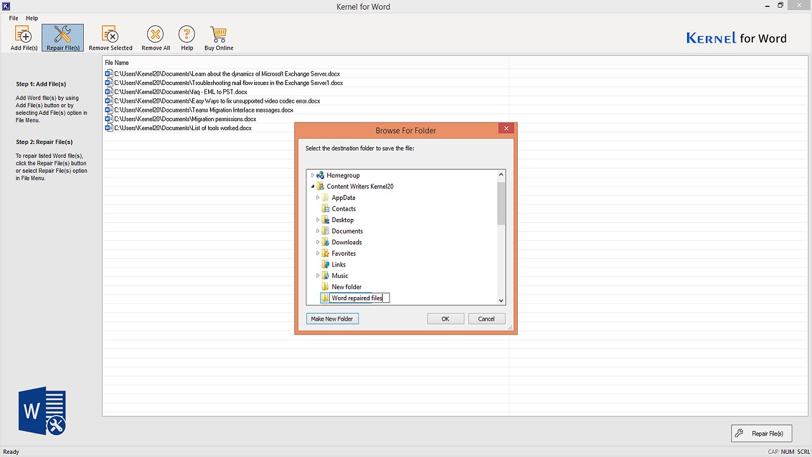Screen dimensions: 812x457
Task: Select the New folder label in tree
Action: 346,287
